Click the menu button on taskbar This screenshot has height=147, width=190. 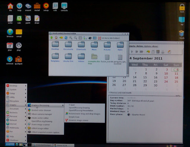point(10,144)
